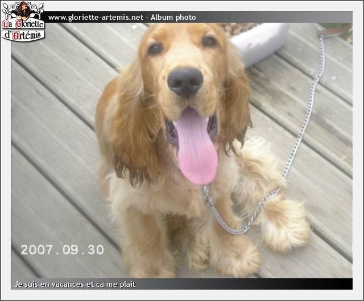Click the woman figure atop the logo
Image resolution: width=364 pixels, height=301 pixels.
[x=23, y=10]
